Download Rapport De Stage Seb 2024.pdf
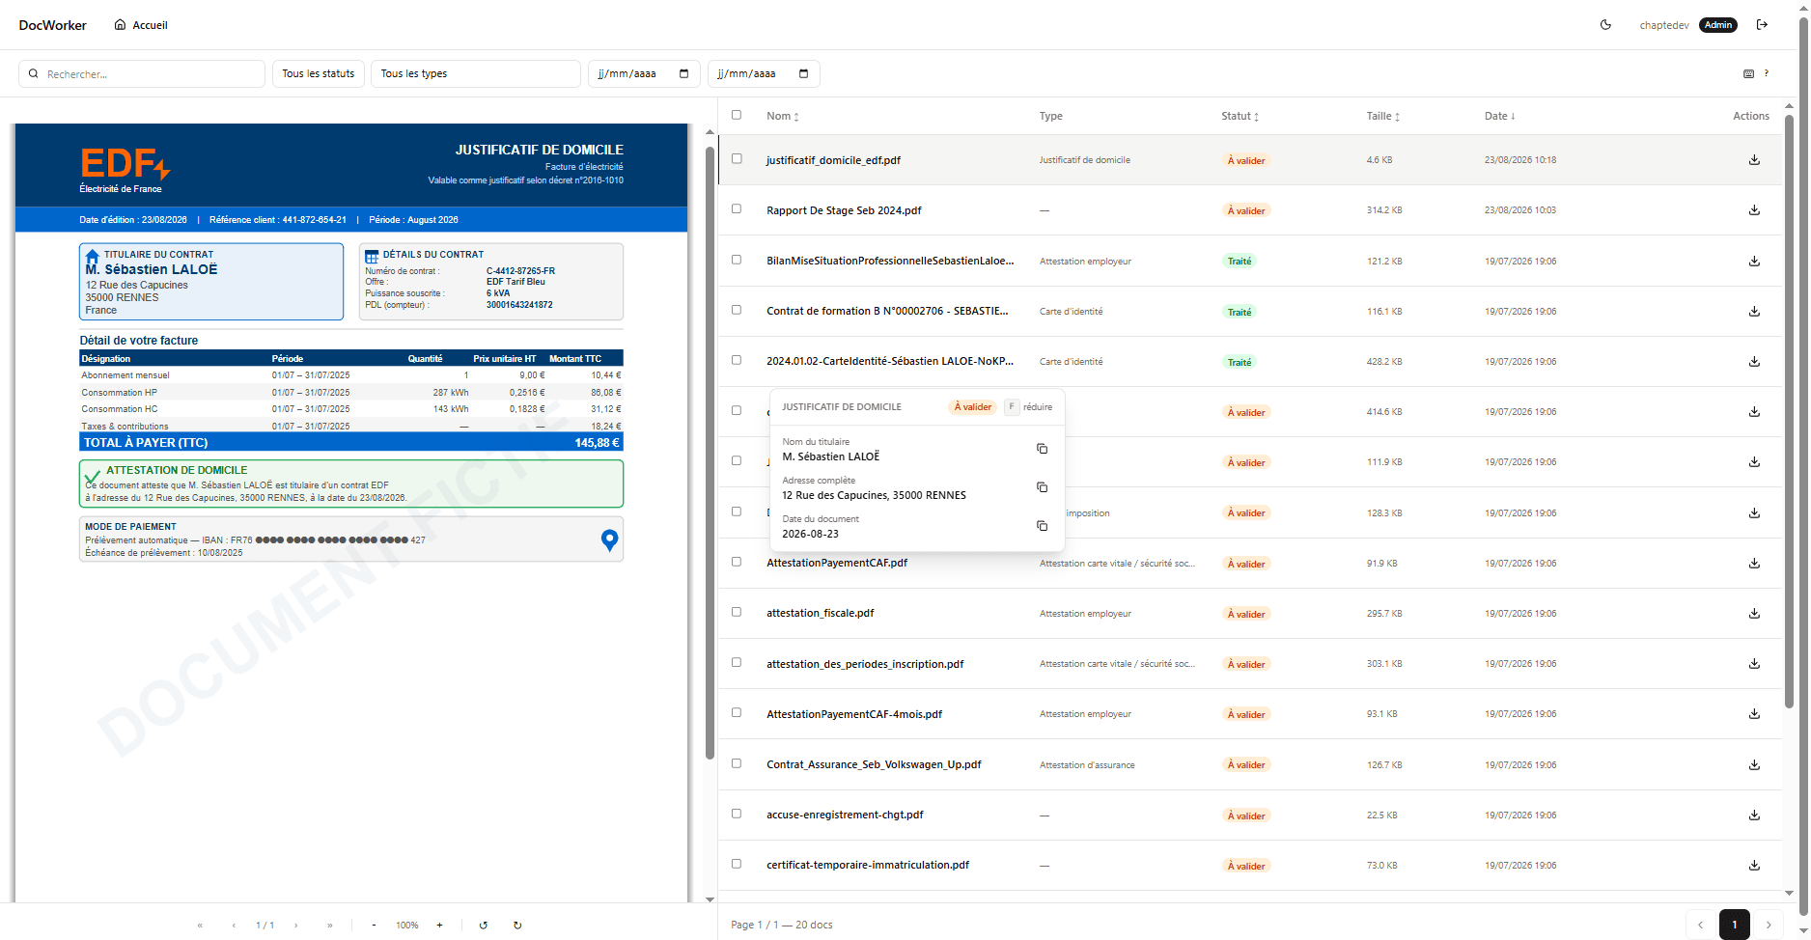The image size is (1811, 940). (1754, 210)
